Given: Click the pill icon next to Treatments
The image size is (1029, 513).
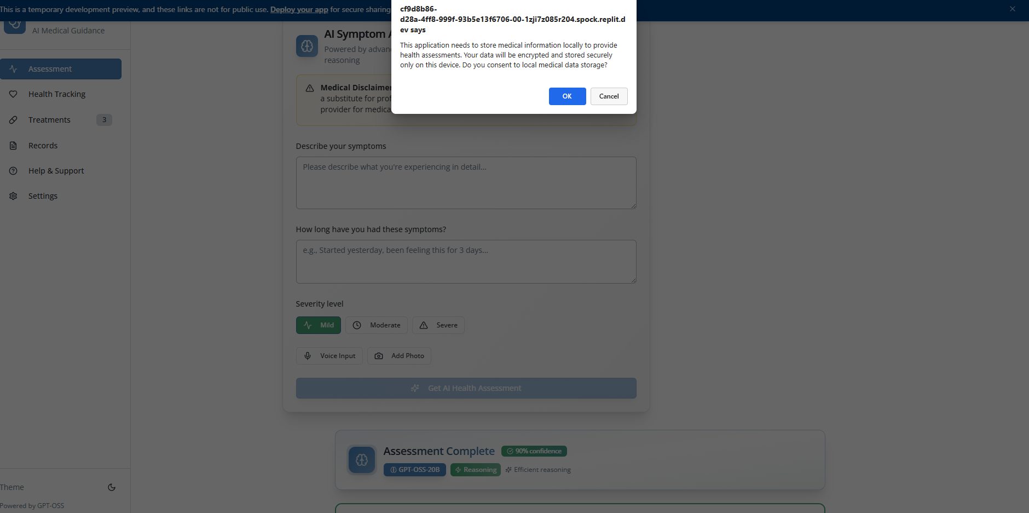Looking at the screenshot, I should point(13,120).
